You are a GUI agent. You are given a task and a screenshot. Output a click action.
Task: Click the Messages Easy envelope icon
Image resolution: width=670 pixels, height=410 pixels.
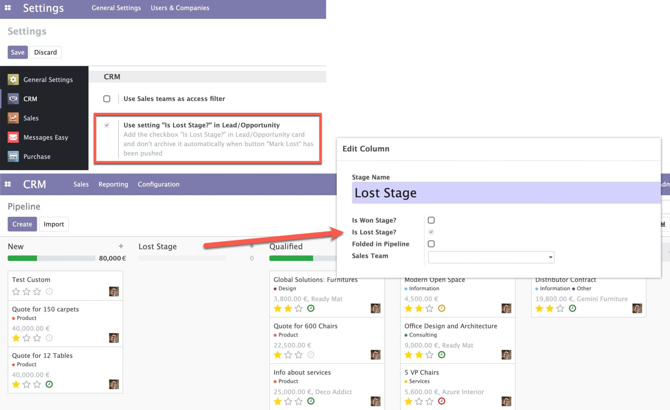13,137
